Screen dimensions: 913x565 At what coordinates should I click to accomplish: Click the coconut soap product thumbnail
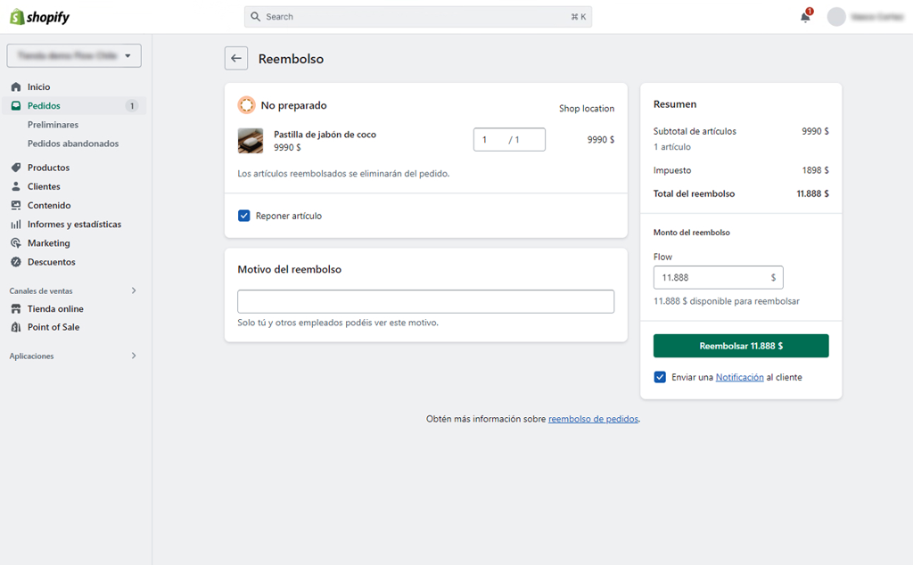[x=251, y=141]
